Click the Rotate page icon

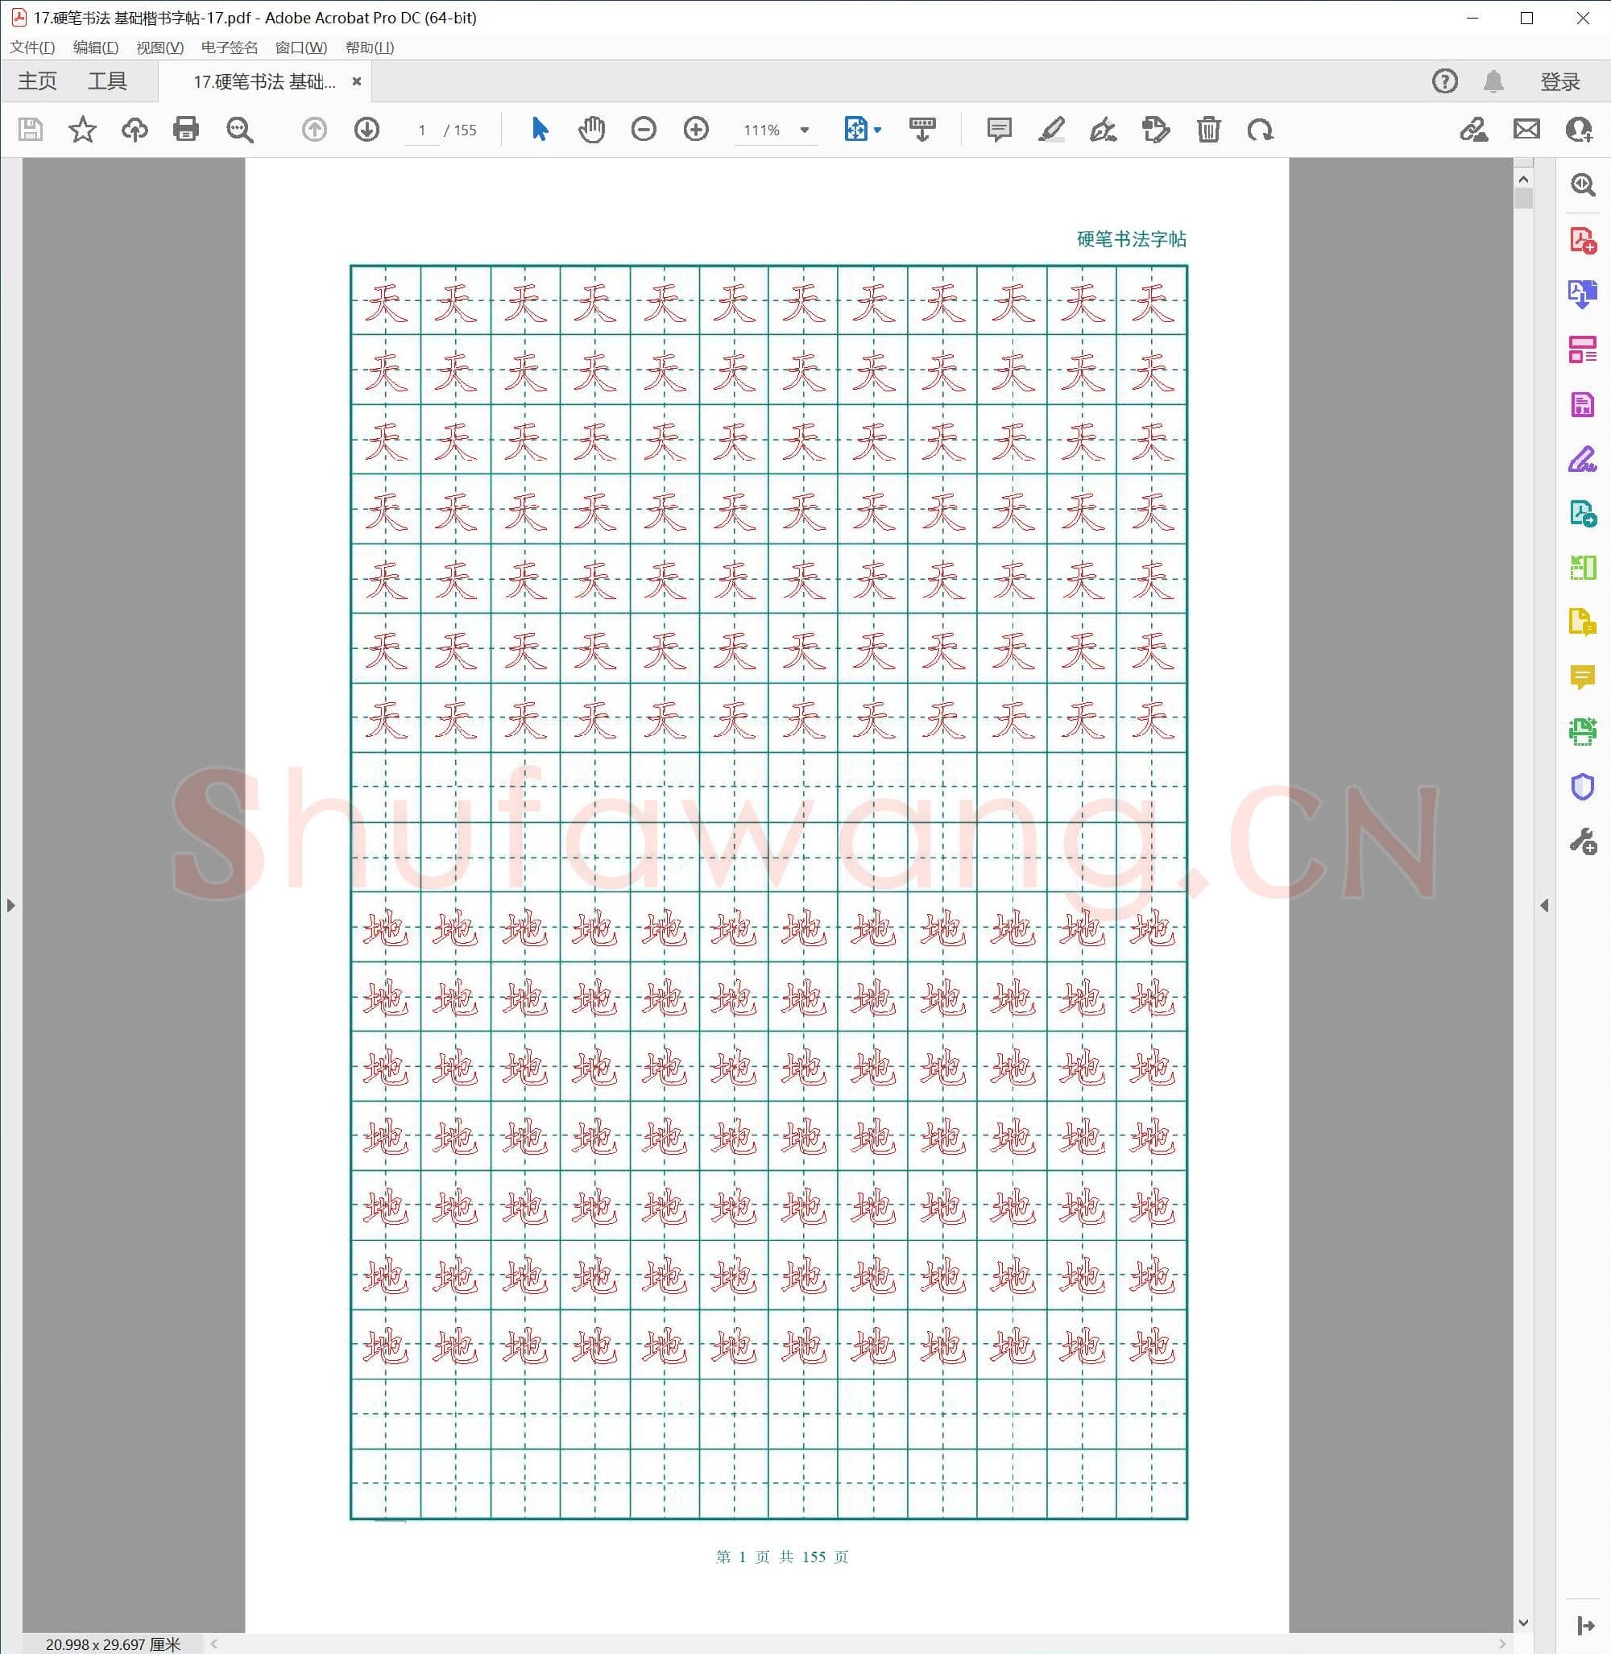pyautogui.click(x=1260, y=130)
